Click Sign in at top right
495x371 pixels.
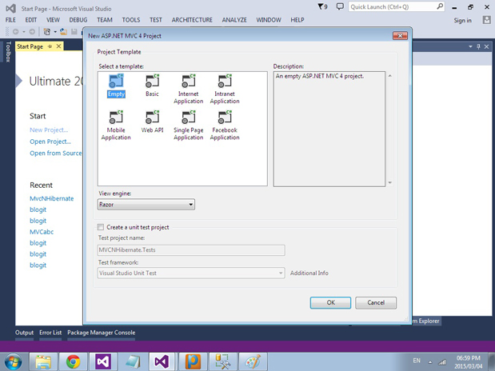pyautogui.click(x=462, y=20)
